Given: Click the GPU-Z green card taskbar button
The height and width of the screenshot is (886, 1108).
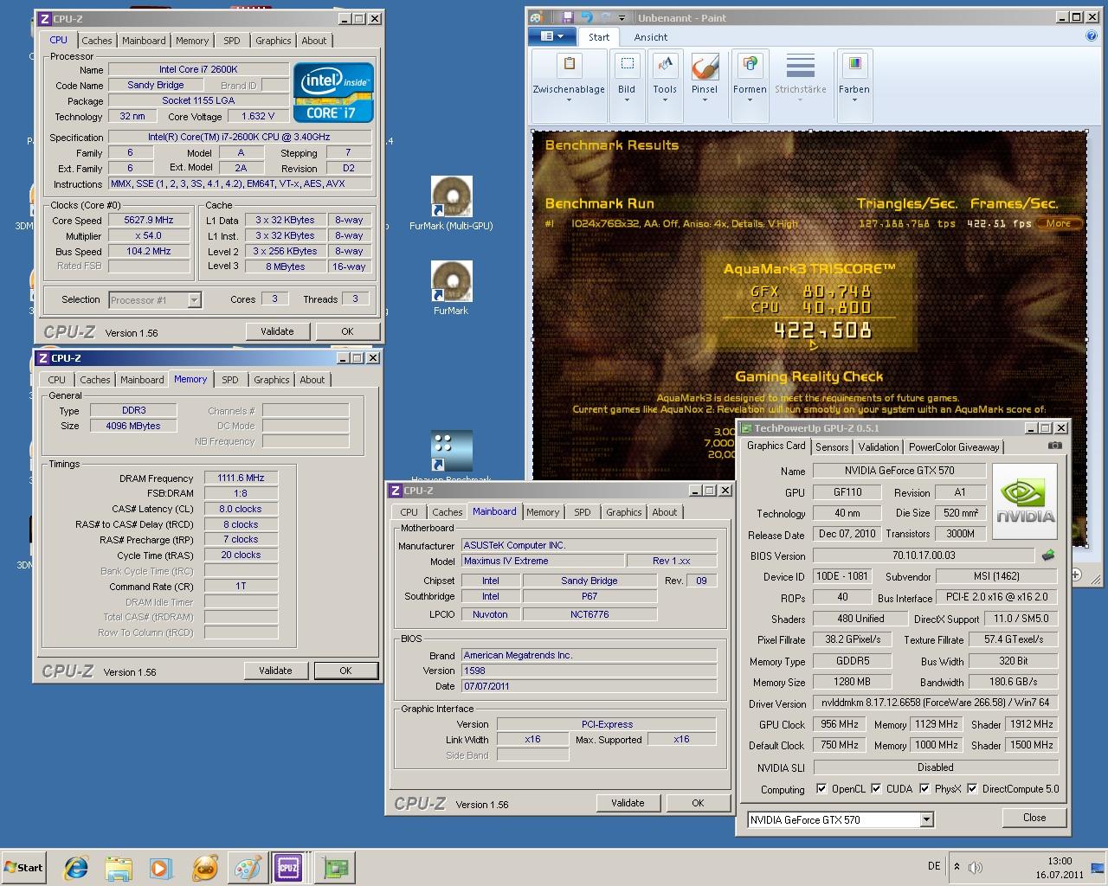Looking at the screenshot, I should coord(335,868).
